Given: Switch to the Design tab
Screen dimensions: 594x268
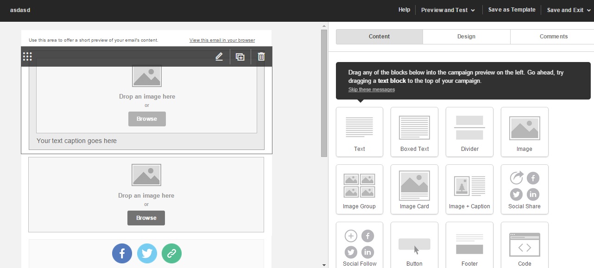Looking at the screenshot, I should coord(466,37).
